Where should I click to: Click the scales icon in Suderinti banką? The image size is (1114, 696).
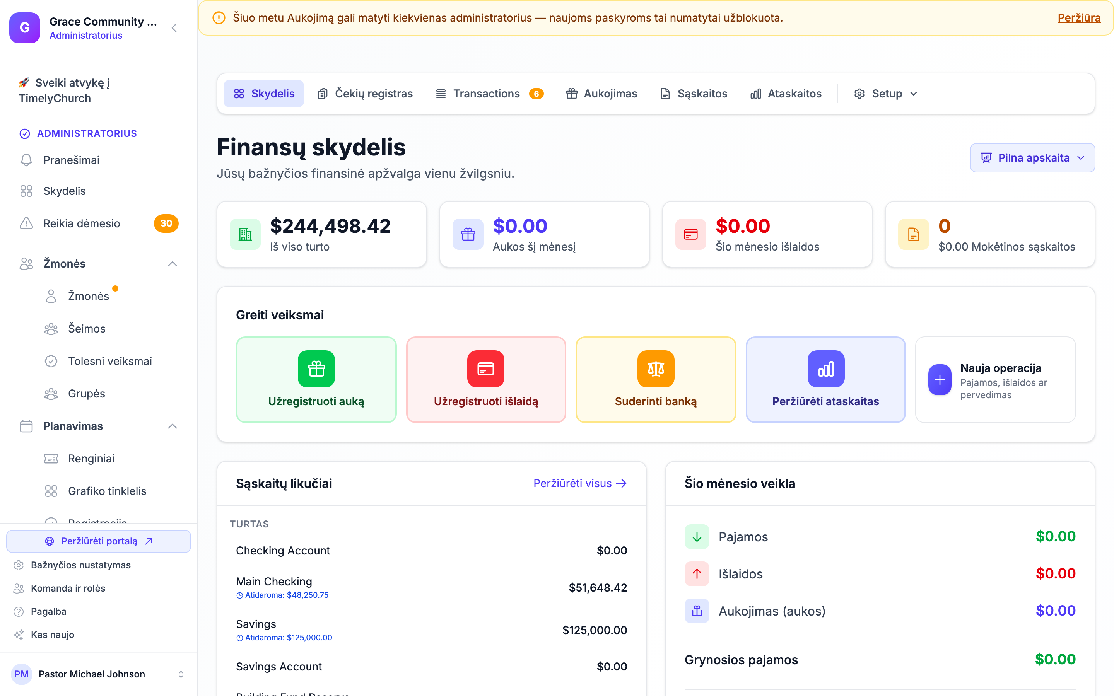(x=656, y=369)
